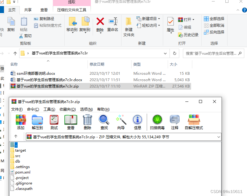Open the 文件 menu in WinRAR
The image size is (247, 196).
coord(17,109)
